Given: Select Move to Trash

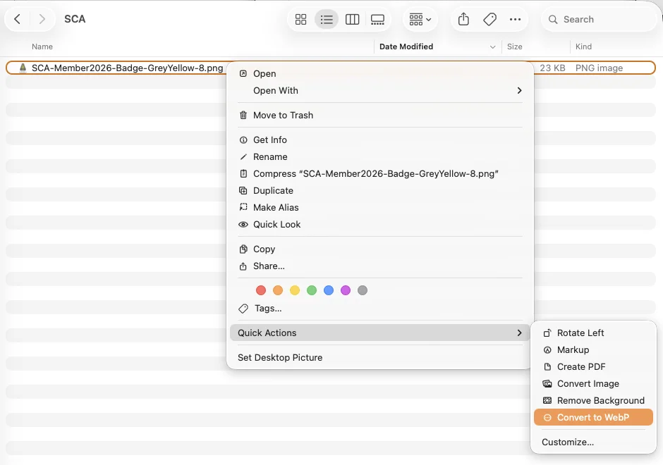Looking at the screenshot, I should click(283, 115).
